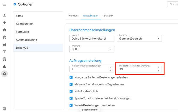Open the dollar invoice sidebar icon

pos(5,52)
